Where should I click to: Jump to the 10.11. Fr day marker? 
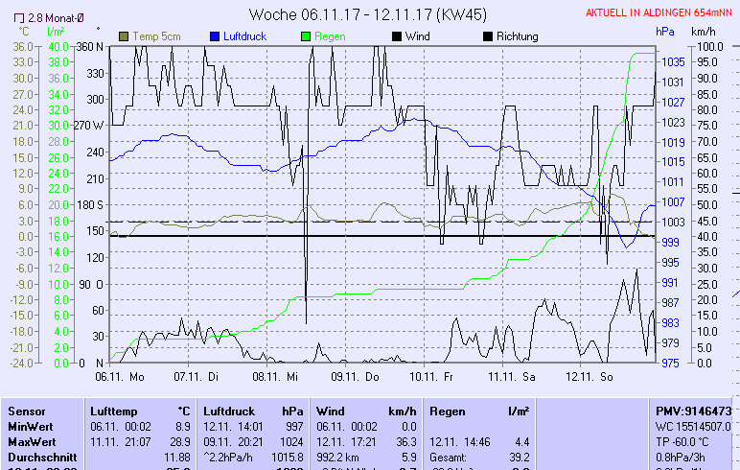pyautogui.click(x=432, y=378)
